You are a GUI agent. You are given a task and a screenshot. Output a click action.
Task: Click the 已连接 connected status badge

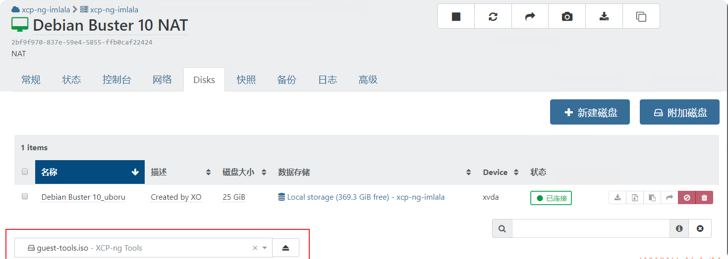(x=551, y=198)
